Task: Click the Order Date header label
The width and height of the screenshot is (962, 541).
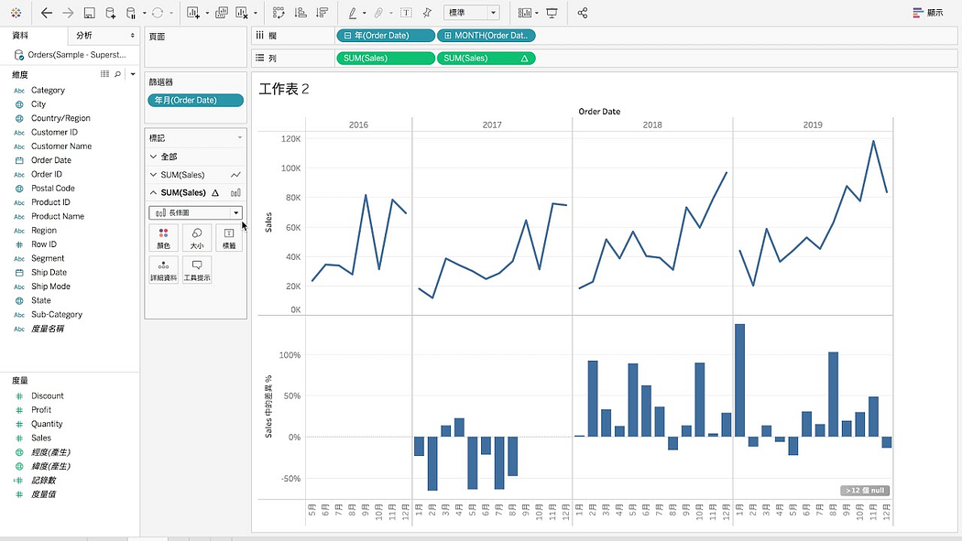Action: [599, 112]
